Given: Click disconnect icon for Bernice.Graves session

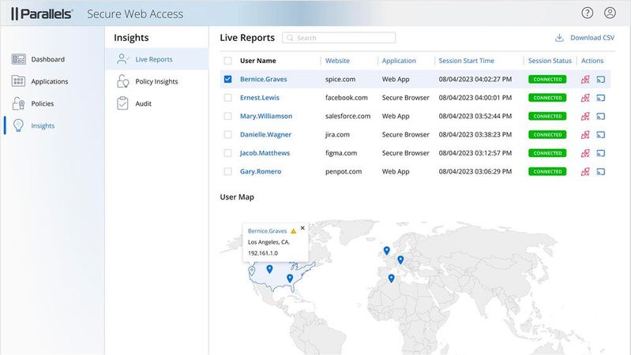Looking at the screenshot, I should click(x=585, y=79).
